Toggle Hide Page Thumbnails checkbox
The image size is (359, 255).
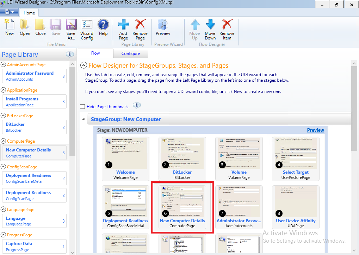(82, 106)
